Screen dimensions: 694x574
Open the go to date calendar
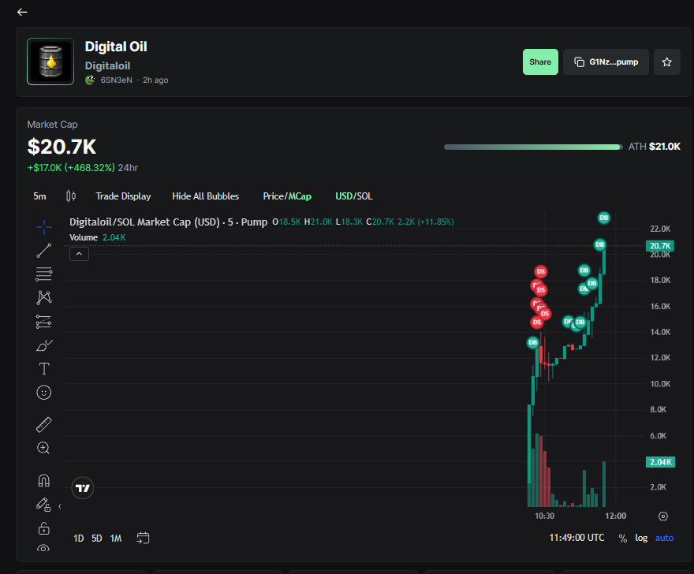[x=143, y=539]
